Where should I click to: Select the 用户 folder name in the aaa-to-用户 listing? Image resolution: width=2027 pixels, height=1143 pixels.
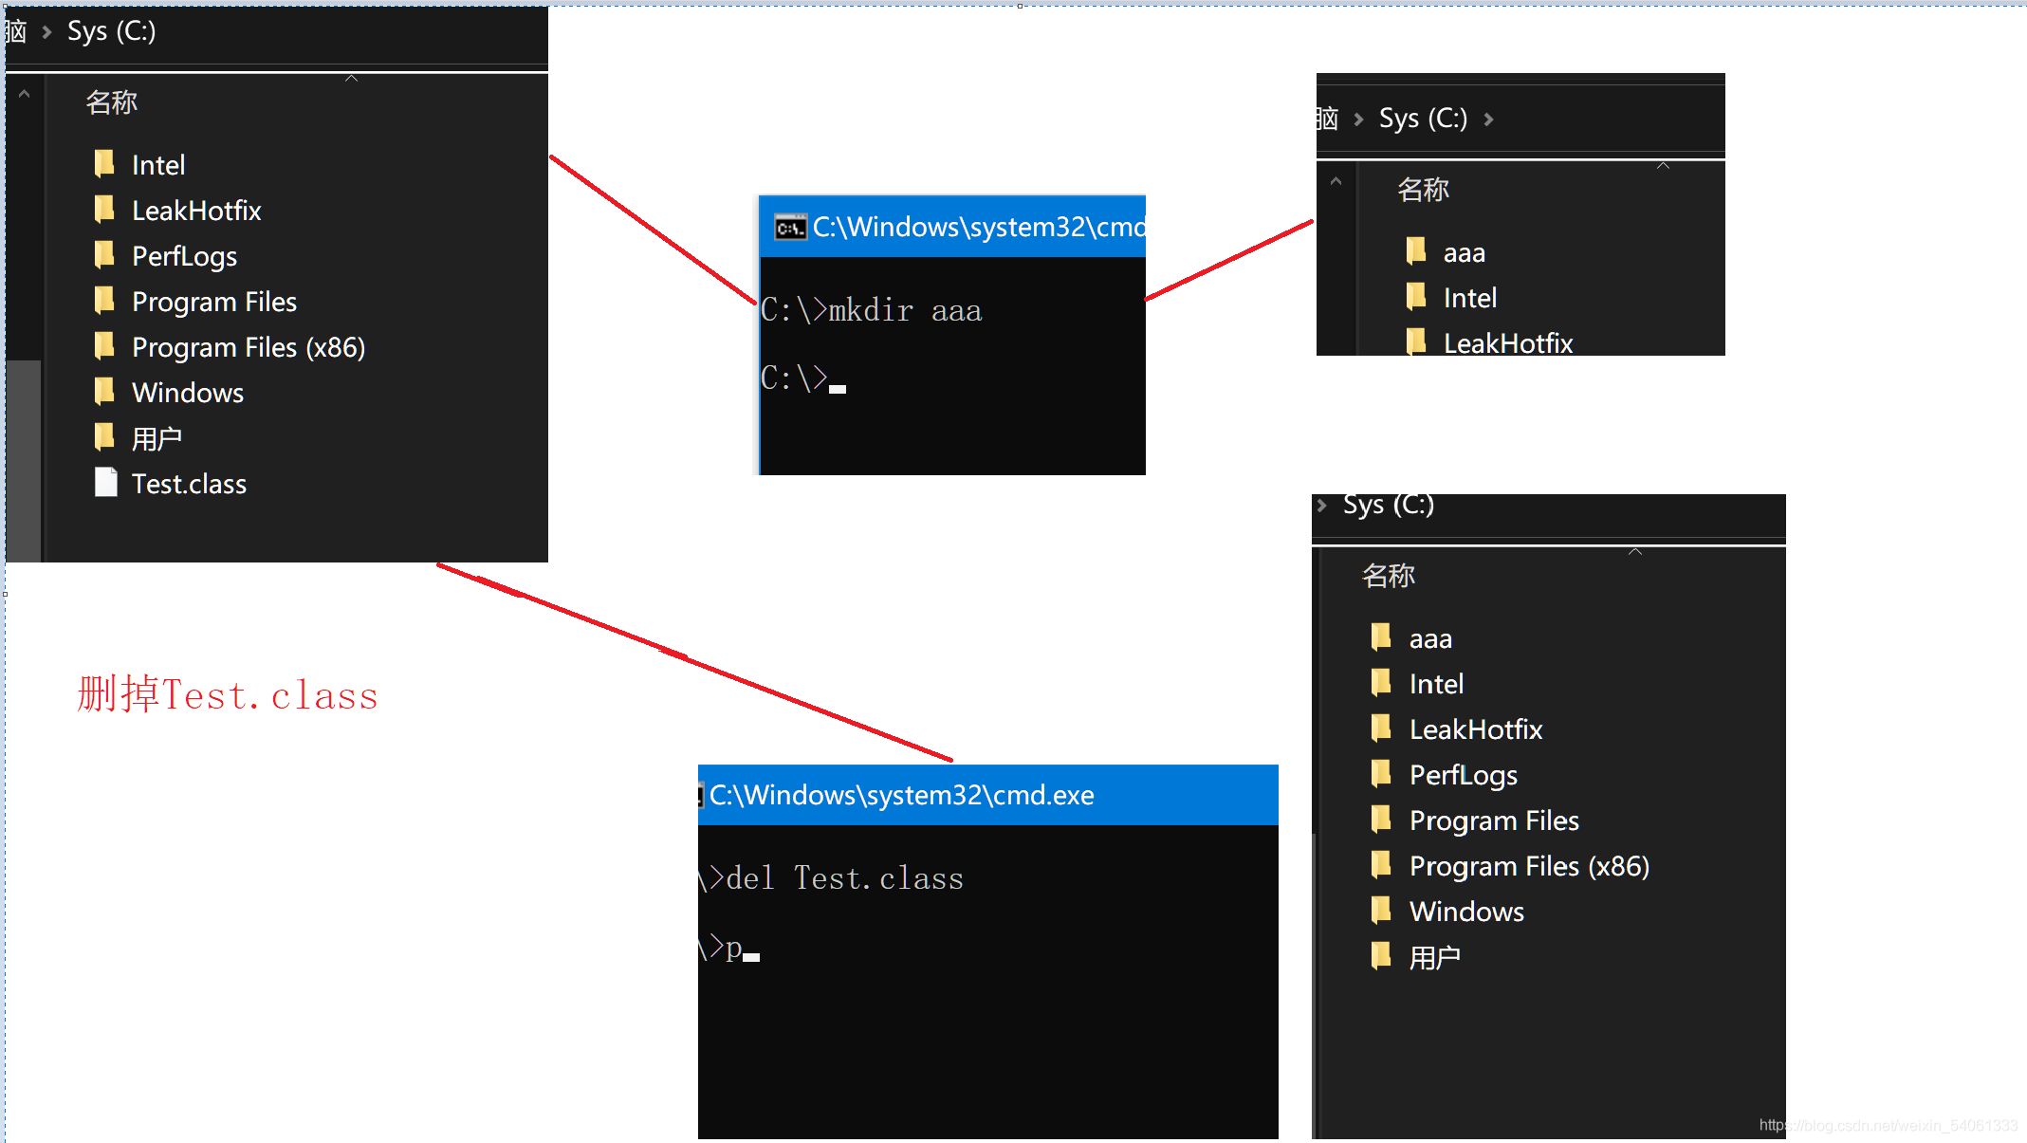coord(1434,957)
